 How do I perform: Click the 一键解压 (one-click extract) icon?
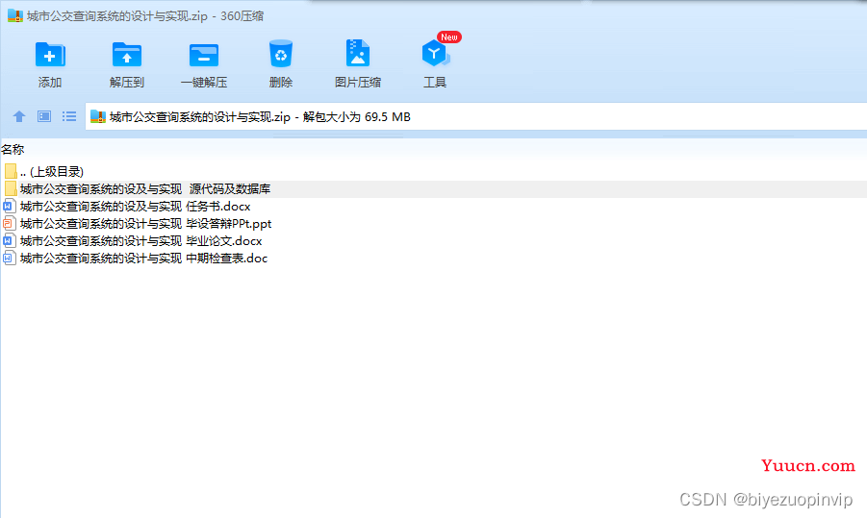coord(203,54)
